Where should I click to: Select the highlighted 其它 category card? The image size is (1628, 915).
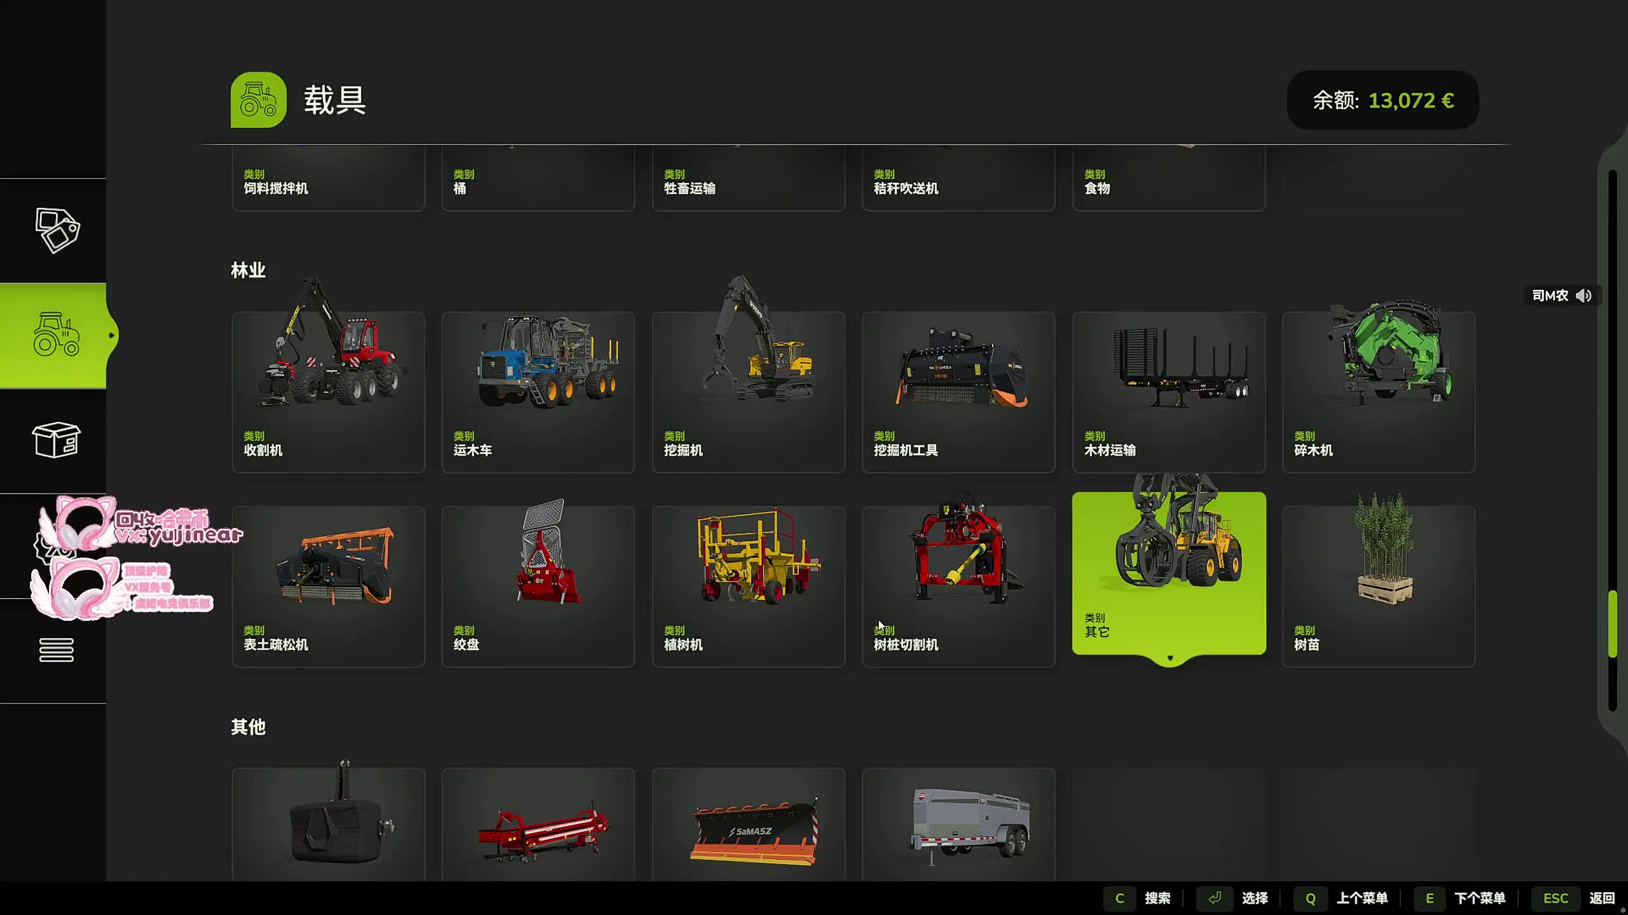[x=1169, y=573]
